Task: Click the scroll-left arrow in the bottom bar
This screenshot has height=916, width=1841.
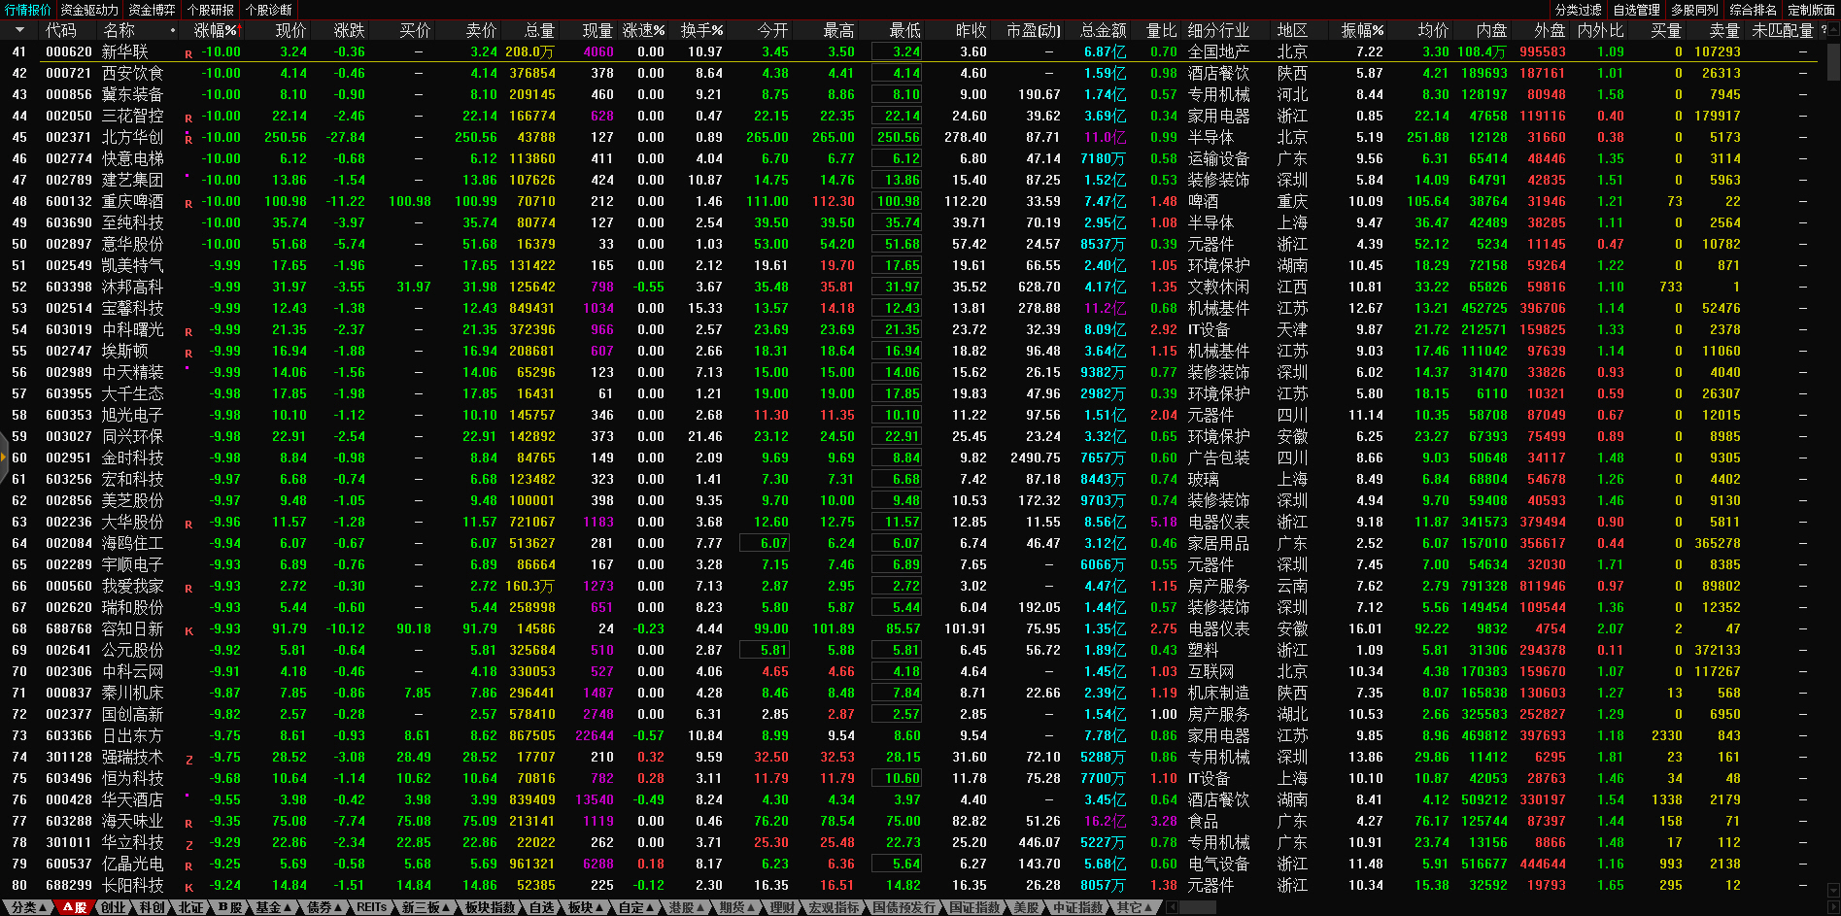Action: (1173, 907)
